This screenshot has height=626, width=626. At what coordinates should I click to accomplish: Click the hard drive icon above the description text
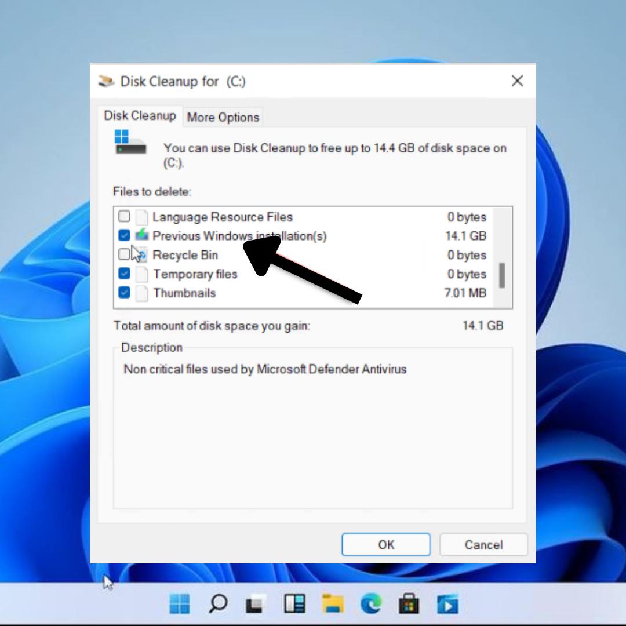130,145
